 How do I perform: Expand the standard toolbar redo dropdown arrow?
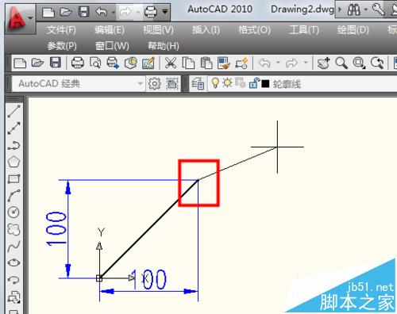(x=306, y=63)
